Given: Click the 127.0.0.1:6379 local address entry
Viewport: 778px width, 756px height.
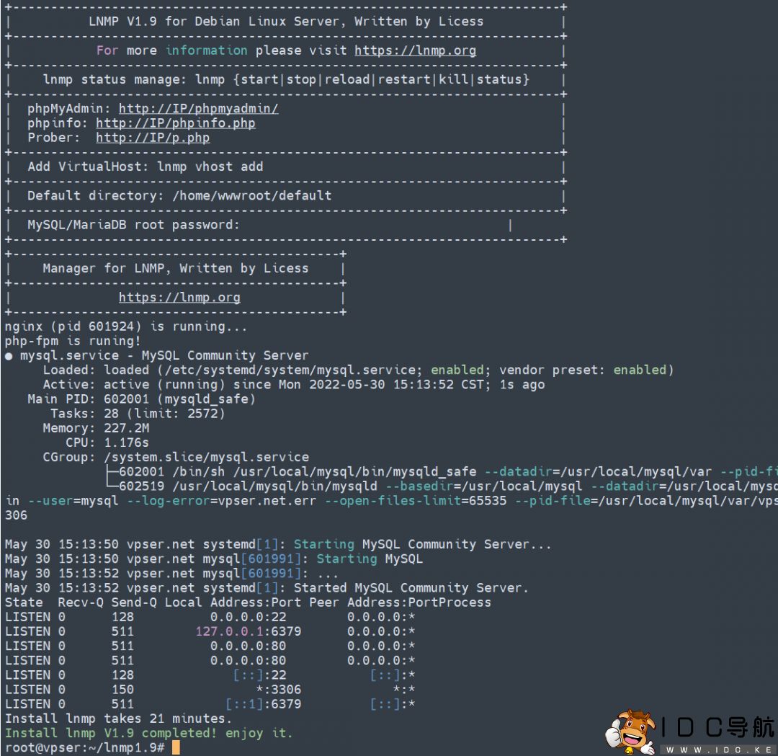Looking at the screenshot, I should 248,631.
